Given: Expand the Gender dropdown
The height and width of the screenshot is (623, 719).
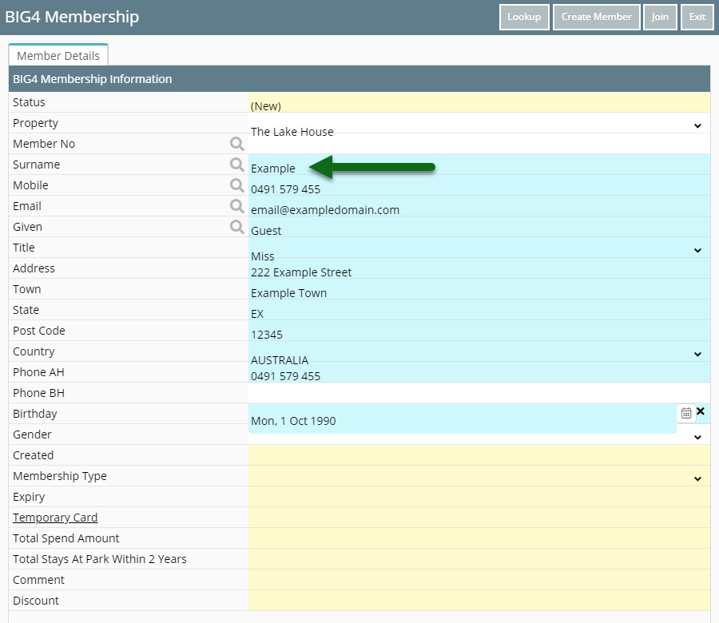Looking at the screenshot, I should pyautogui.click(x=697, y=438).
